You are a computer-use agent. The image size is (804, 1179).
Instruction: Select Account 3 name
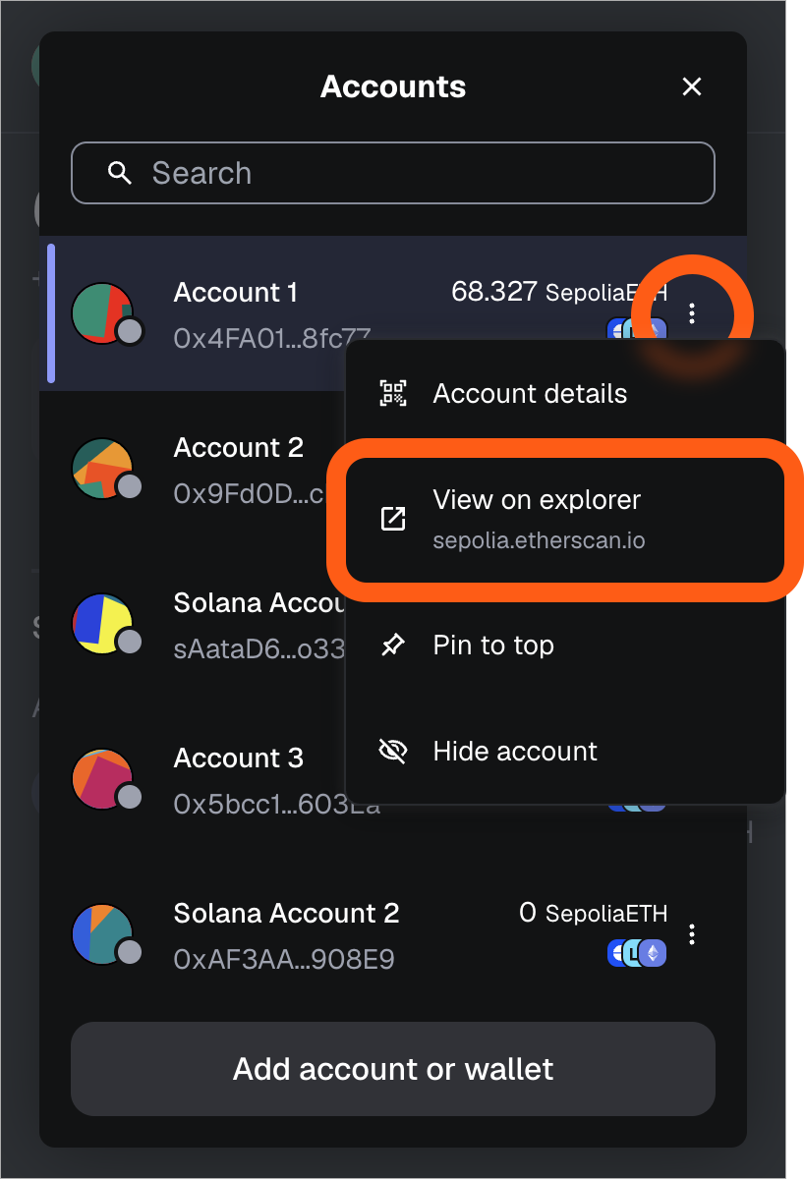tap(239, 758)
